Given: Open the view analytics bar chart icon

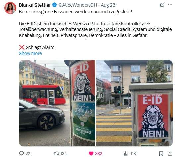Looking at the screenshot, I should click(x=126, y=153).
